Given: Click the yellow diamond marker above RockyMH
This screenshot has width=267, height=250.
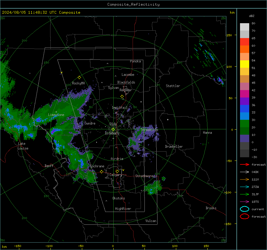Looking at the screenshot, I should coord(79,78).
